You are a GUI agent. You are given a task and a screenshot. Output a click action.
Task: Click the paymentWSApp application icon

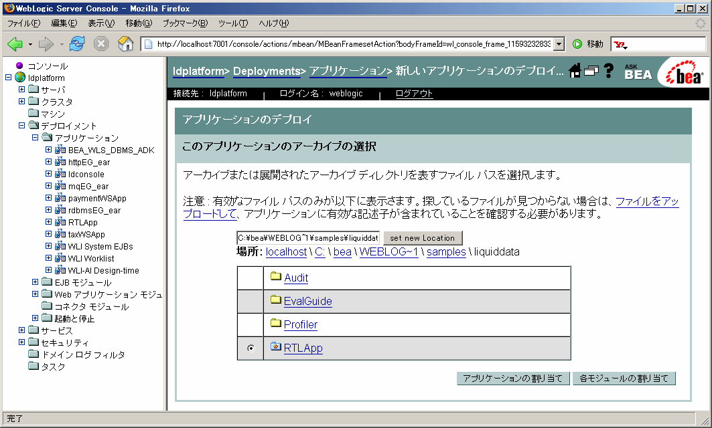pos(60,198)
